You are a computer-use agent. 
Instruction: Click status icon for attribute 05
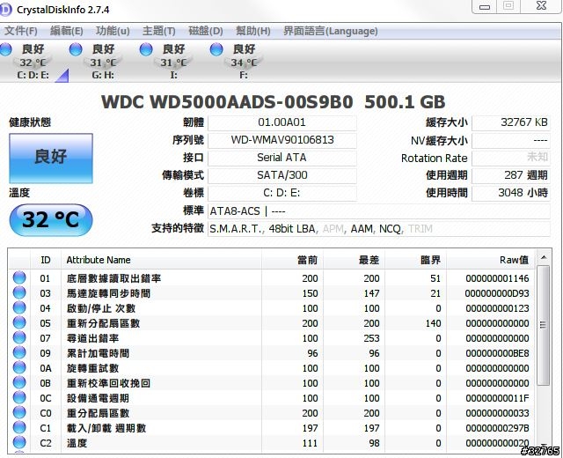[19, 323]
